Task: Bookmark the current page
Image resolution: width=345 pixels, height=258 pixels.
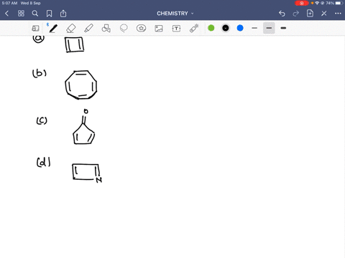Action: [x=49, y=14]
